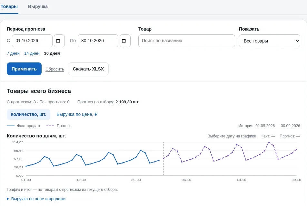
Task: Click the Применить button
Action: point(24,69)
